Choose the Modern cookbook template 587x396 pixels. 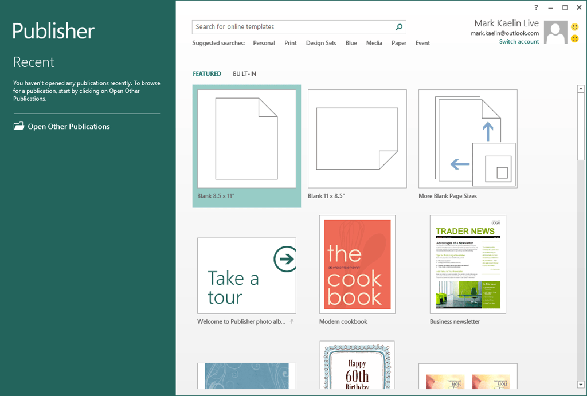tap(357, 264)
